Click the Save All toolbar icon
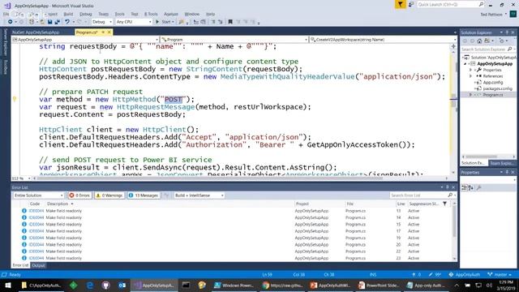This screenshot has height=292, width=519. (58, 22)
